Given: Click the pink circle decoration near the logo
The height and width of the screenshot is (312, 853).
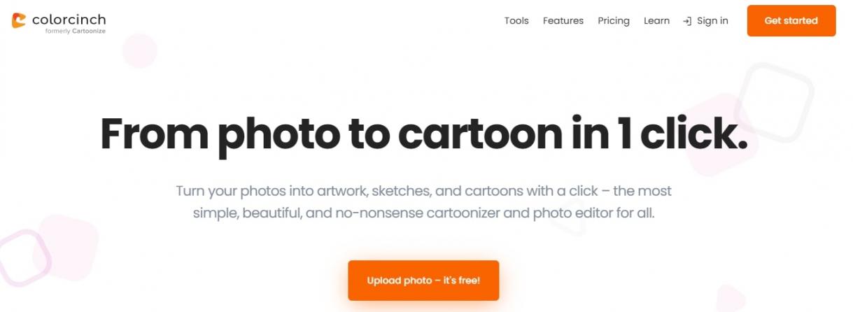Looking at the screenshot, I should click(x=139, y=50).
